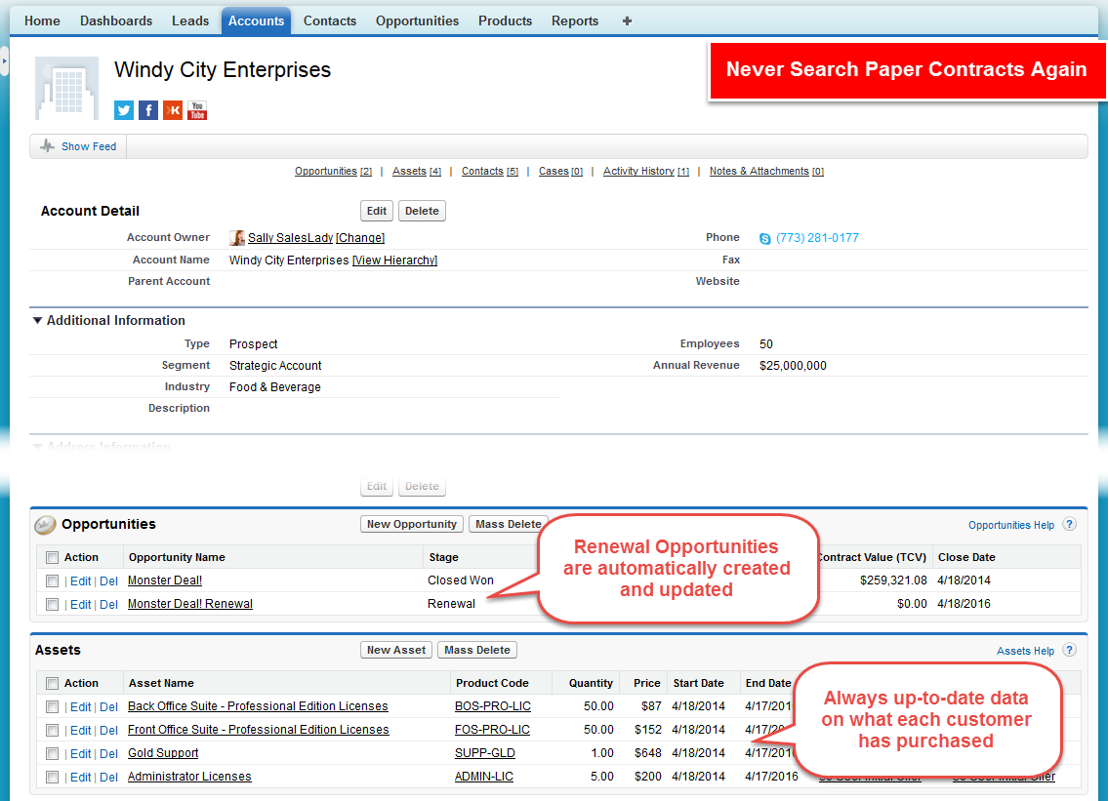Start a Skype call via the phone icon
Image resolution: width=1108 pixels, height=801 pixels.
[765, 237]
